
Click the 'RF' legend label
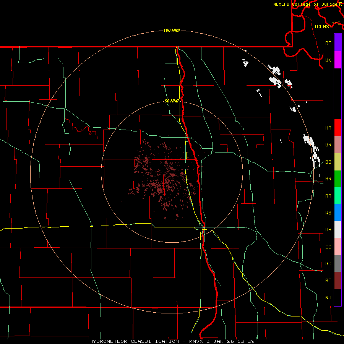pyautogui.click(x=328, y=43)
